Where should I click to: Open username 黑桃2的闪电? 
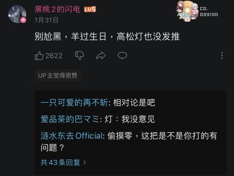click(58, 9)
